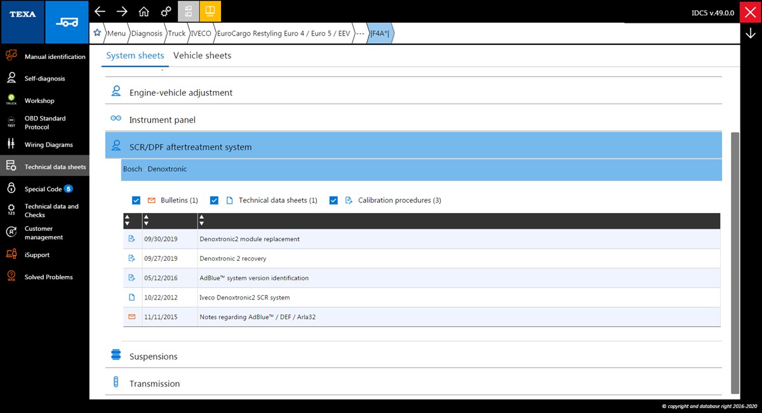The width and height of the screenshot is (762, 413).
Task: Open settings gears icon in toolbar
Action: (x=166, y=12)
